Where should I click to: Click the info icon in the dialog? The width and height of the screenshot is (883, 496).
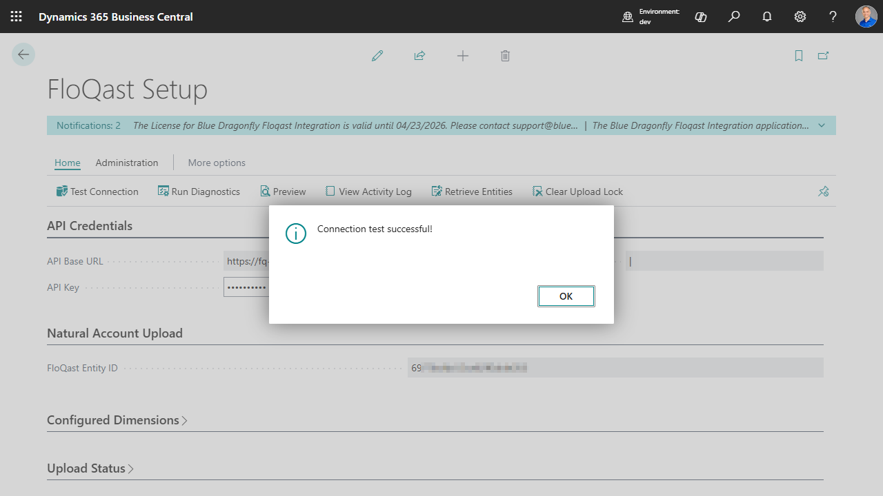tap(296, 234)
